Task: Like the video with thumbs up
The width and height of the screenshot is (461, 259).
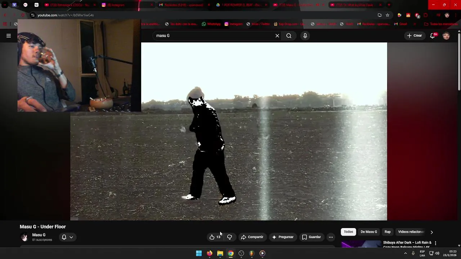Action: coord(215,237)
